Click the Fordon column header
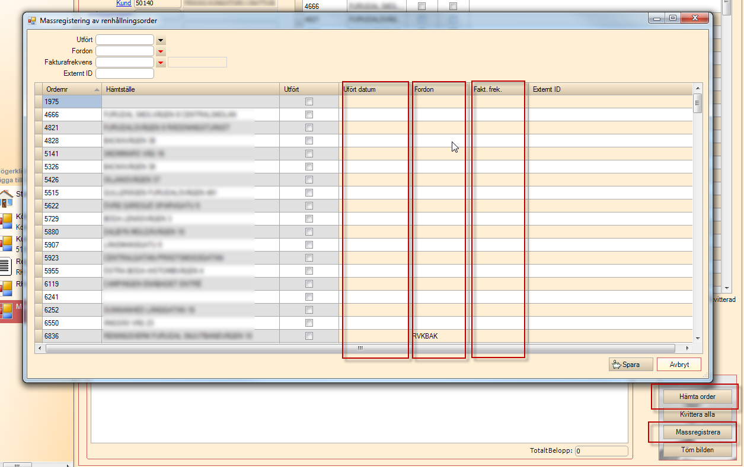This screenshot has width=744, height=467. click(438, 89)
